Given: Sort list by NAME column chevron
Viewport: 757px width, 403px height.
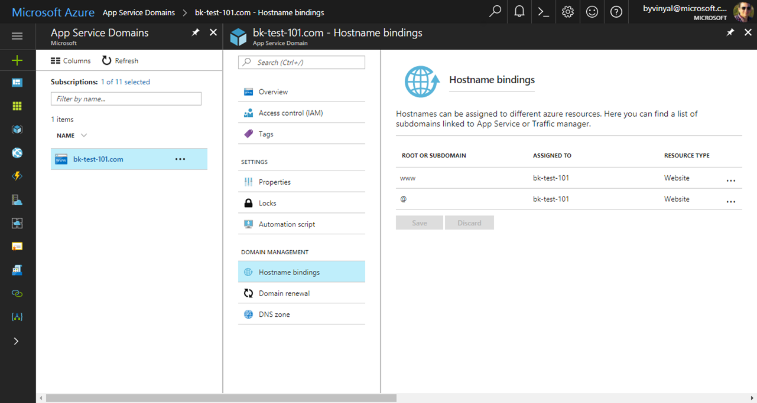Looking at the screenshot, I should pos(84,136).
